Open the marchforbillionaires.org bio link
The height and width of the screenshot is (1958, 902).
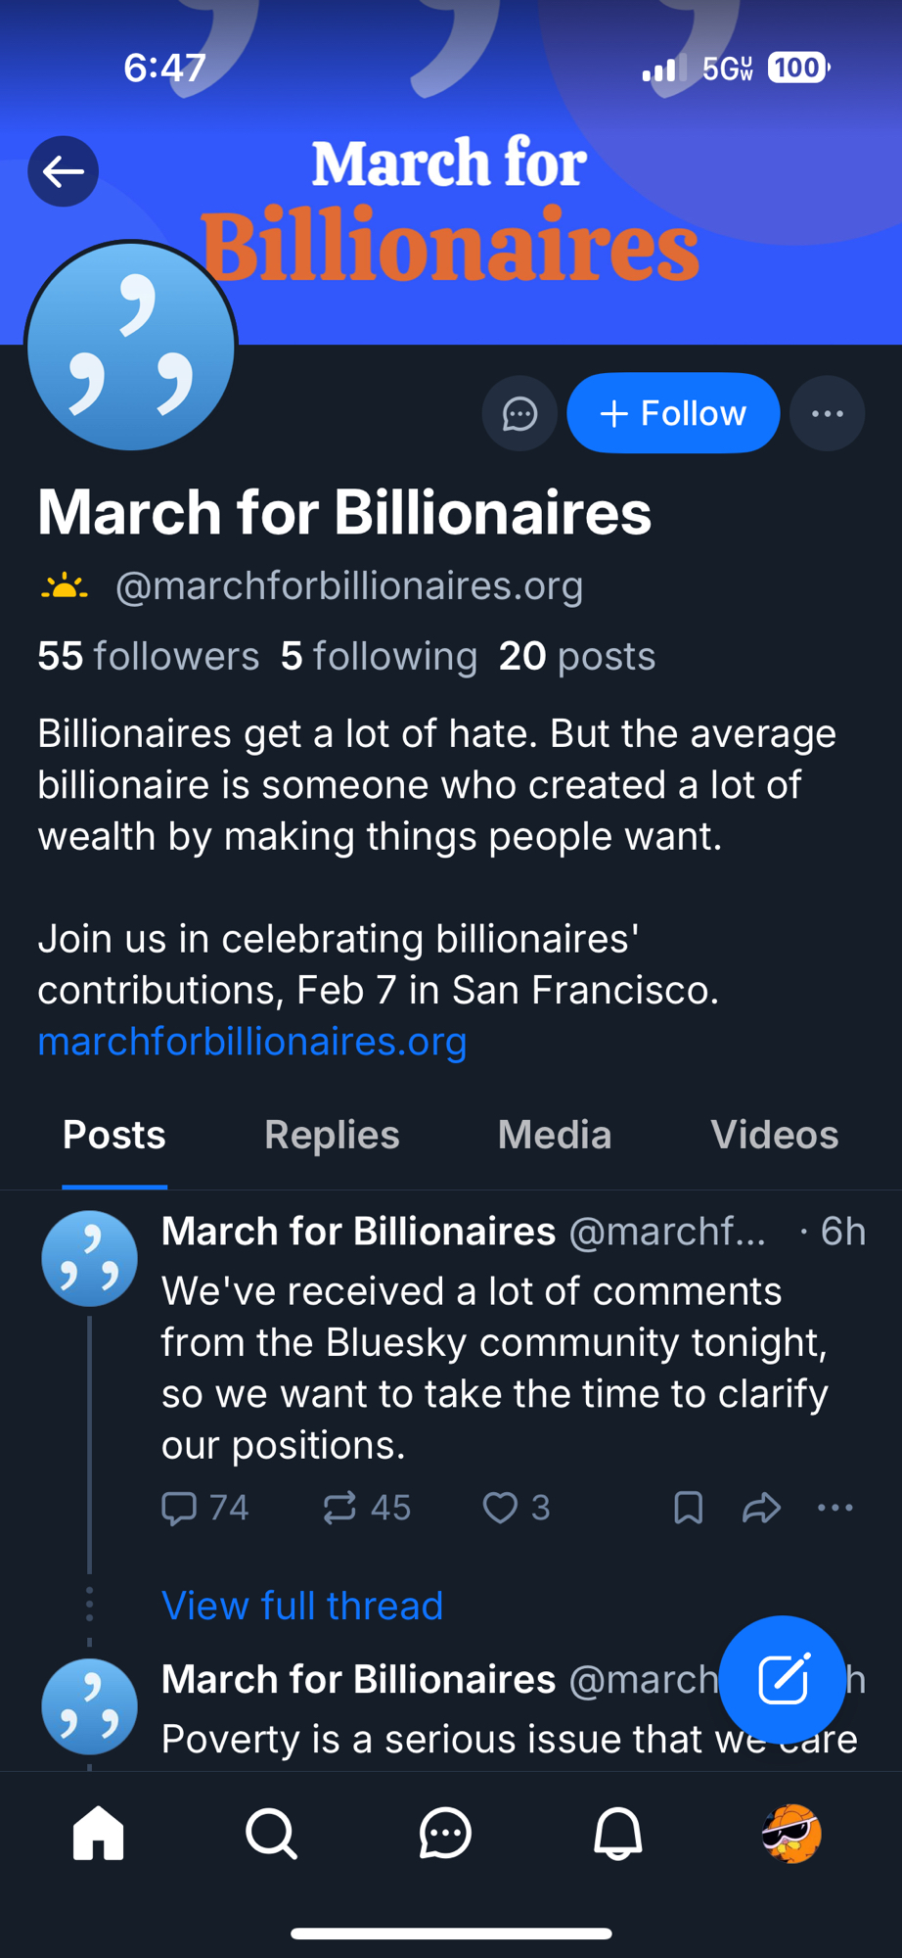(252, 1042)
